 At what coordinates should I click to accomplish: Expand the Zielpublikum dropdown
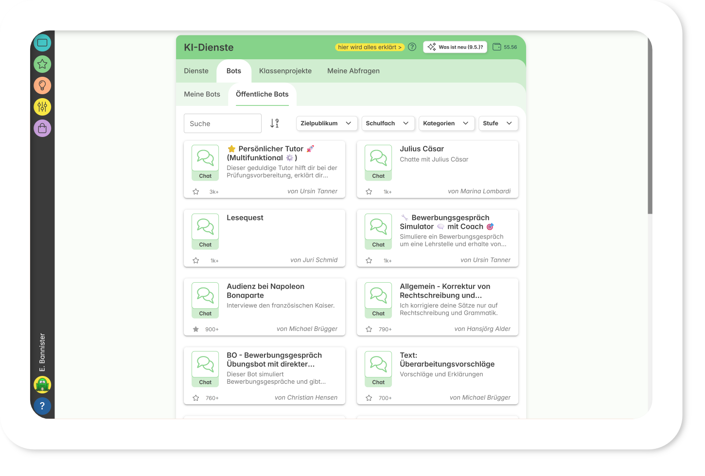pos(326,123)
